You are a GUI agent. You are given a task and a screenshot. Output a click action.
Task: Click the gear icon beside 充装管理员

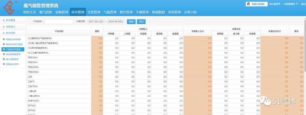297,4
